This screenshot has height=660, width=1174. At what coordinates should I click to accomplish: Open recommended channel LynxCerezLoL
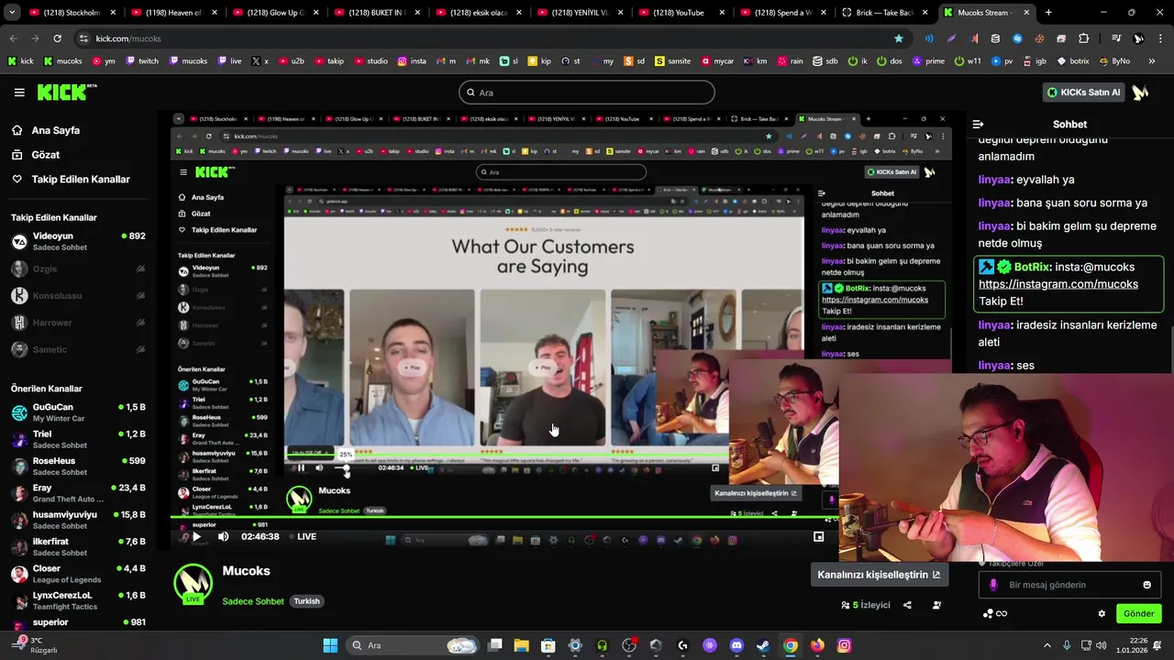(78, 600)
